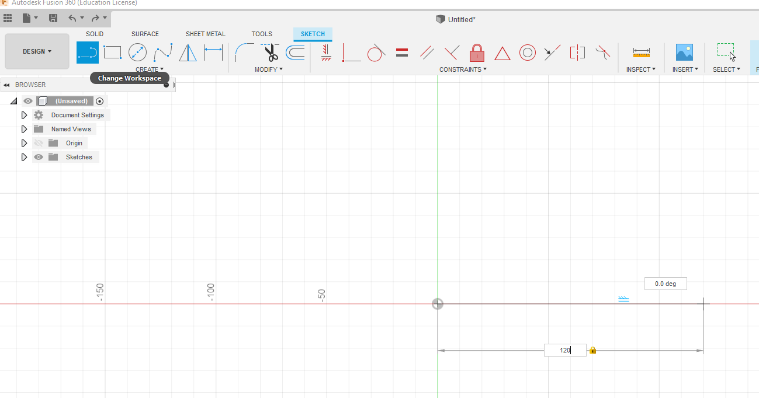Select the 2-Point Rectangle sketch tool

[112, 53]
